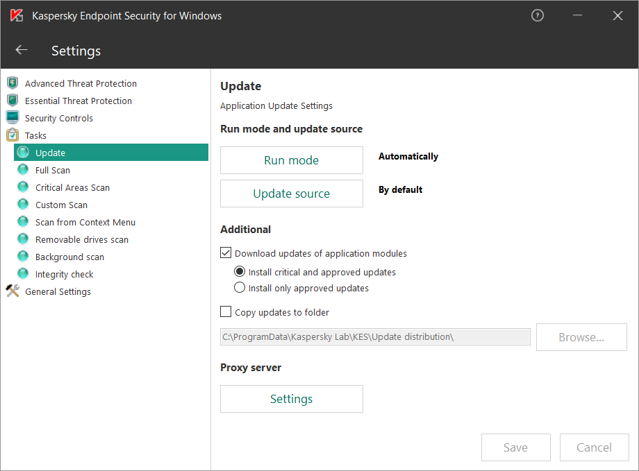Click the Cancel button
Screen dimensions: 639x471
(594, 447)
